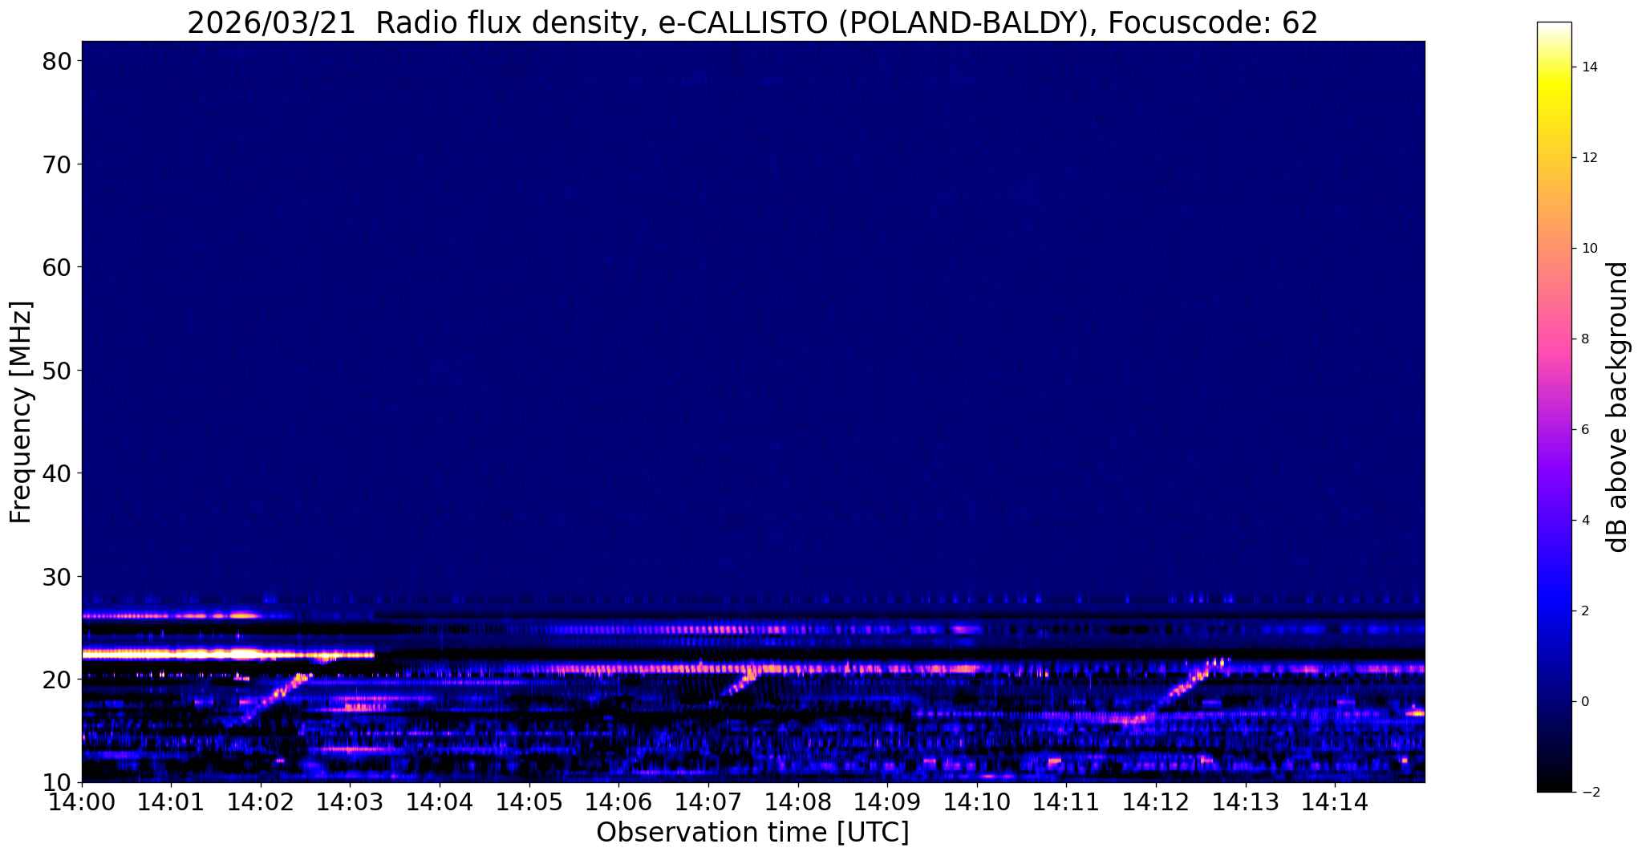Click the 50 MHz frequency tick label
The width and height of the screenshot is (1642, 856).
pyautogui.click(x=56, y=371)
